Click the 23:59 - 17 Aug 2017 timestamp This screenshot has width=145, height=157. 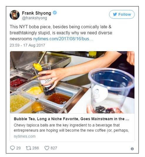coord(27,45)
